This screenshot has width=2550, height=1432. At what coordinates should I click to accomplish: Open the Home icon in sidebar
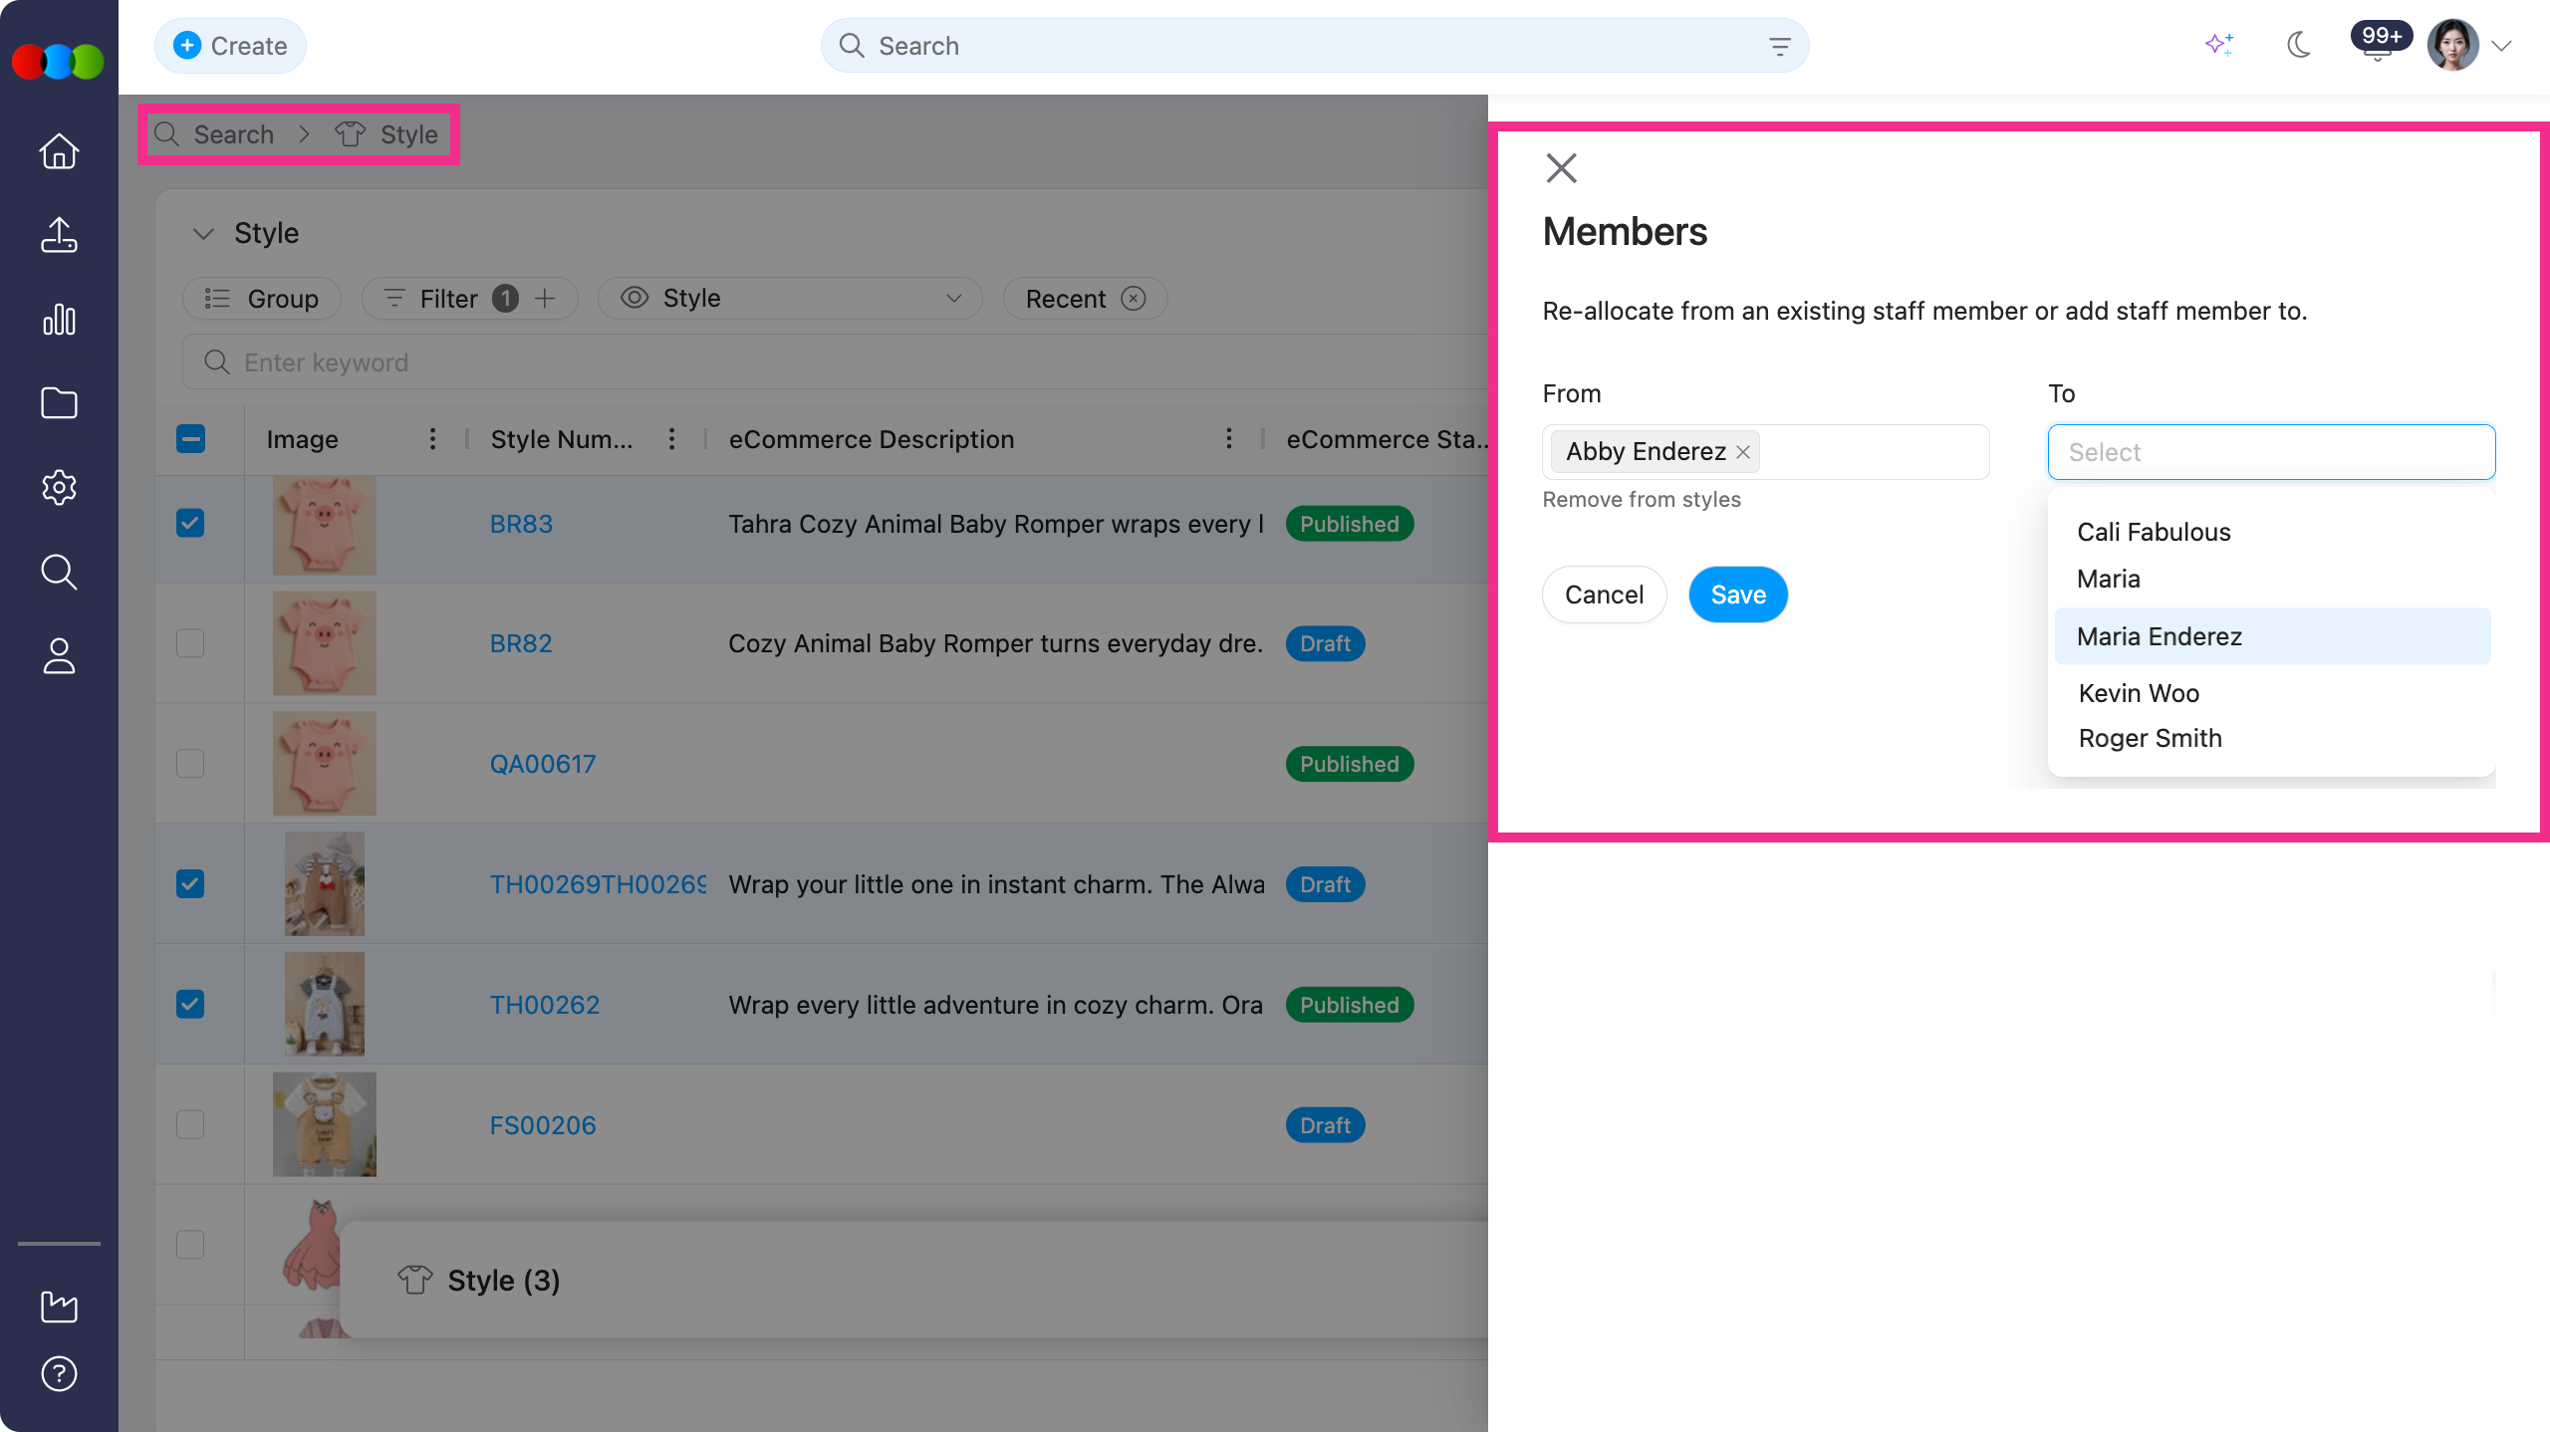[59, 151]
